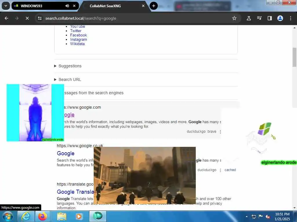Open the muted volume tray icon
This screenshot has width=297, height=222.
coord(268,217)
